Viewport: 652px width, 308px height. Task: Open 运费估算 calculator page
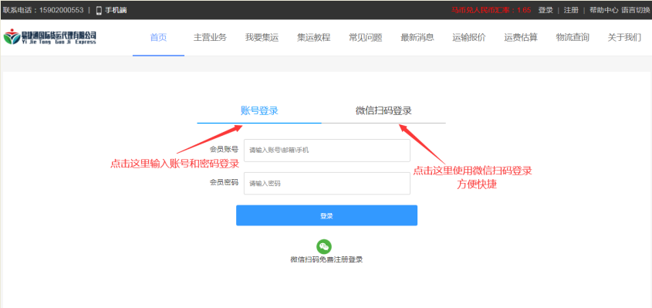[521, 38]
